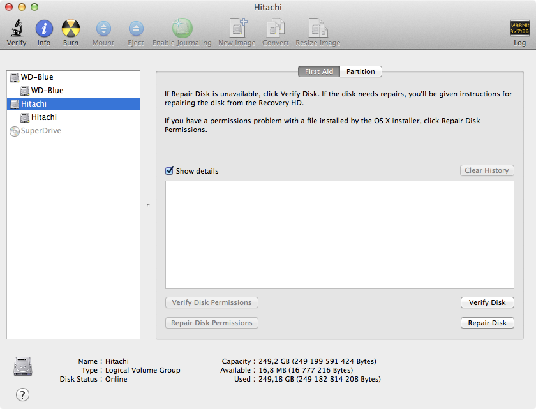Click the window title Hitachi
The height and width of the screenshot is (409, 536).
[267, 7]
